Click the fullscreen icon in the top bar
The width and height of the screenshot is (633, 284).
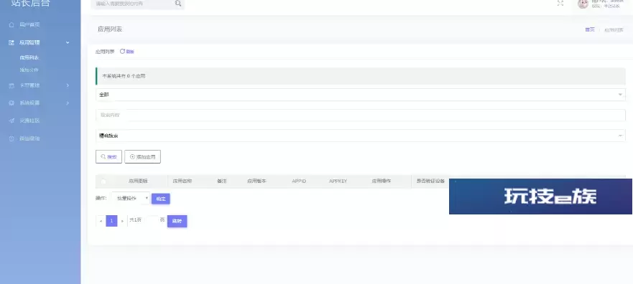click(560, 3)
